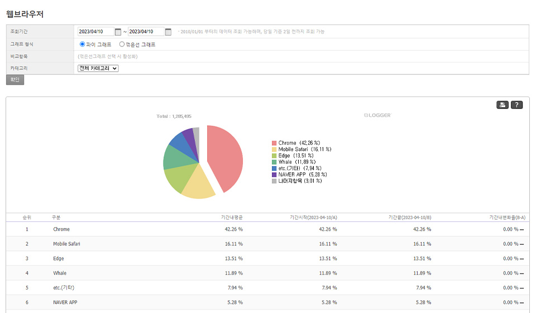The width and height of the screenshot is (536, 313).
Task: Click the Chrome row 0.00 % change value
Action: tap(511, 229)
